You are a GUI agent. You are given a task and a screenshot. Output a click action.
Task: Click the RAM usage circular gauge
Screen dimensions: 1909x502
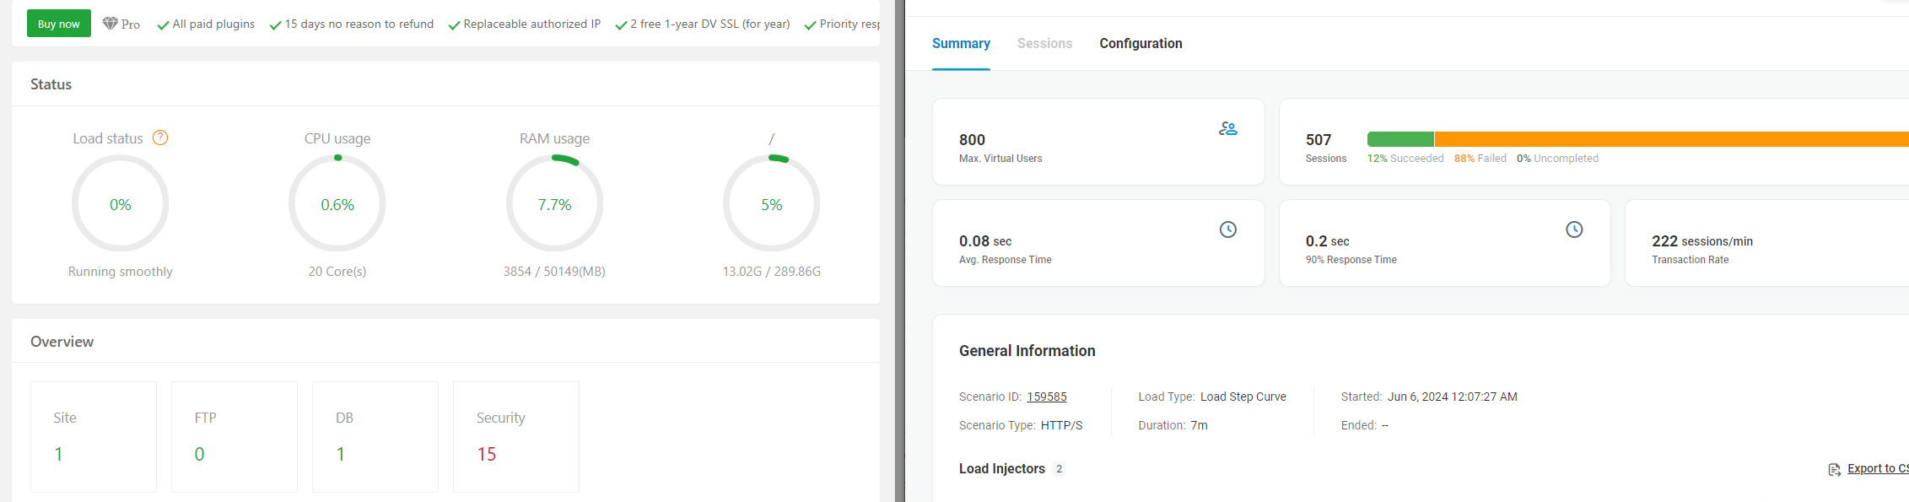pos(554,204)
